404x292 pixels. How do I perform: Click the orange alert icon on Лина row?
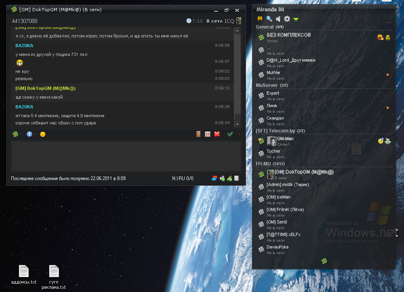[x=387, y=108]
